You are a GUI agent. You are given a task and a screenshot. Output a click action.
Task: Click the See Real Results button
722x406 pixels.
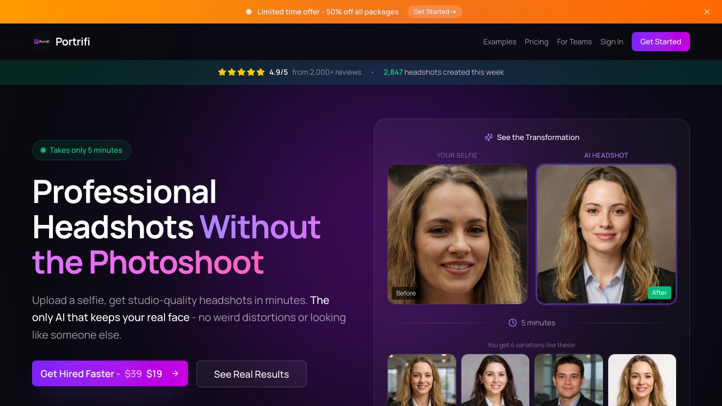coord(252,374)
